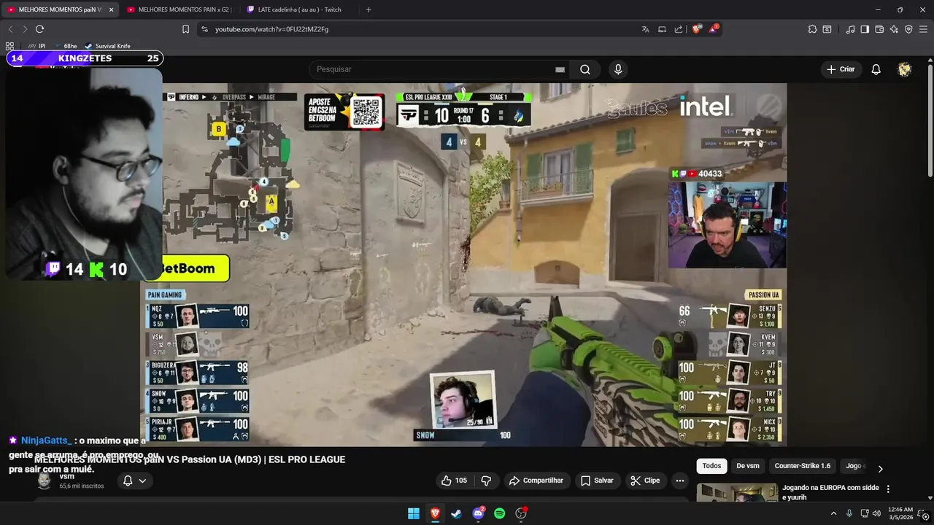Start voice search with microphone icon

618,69
